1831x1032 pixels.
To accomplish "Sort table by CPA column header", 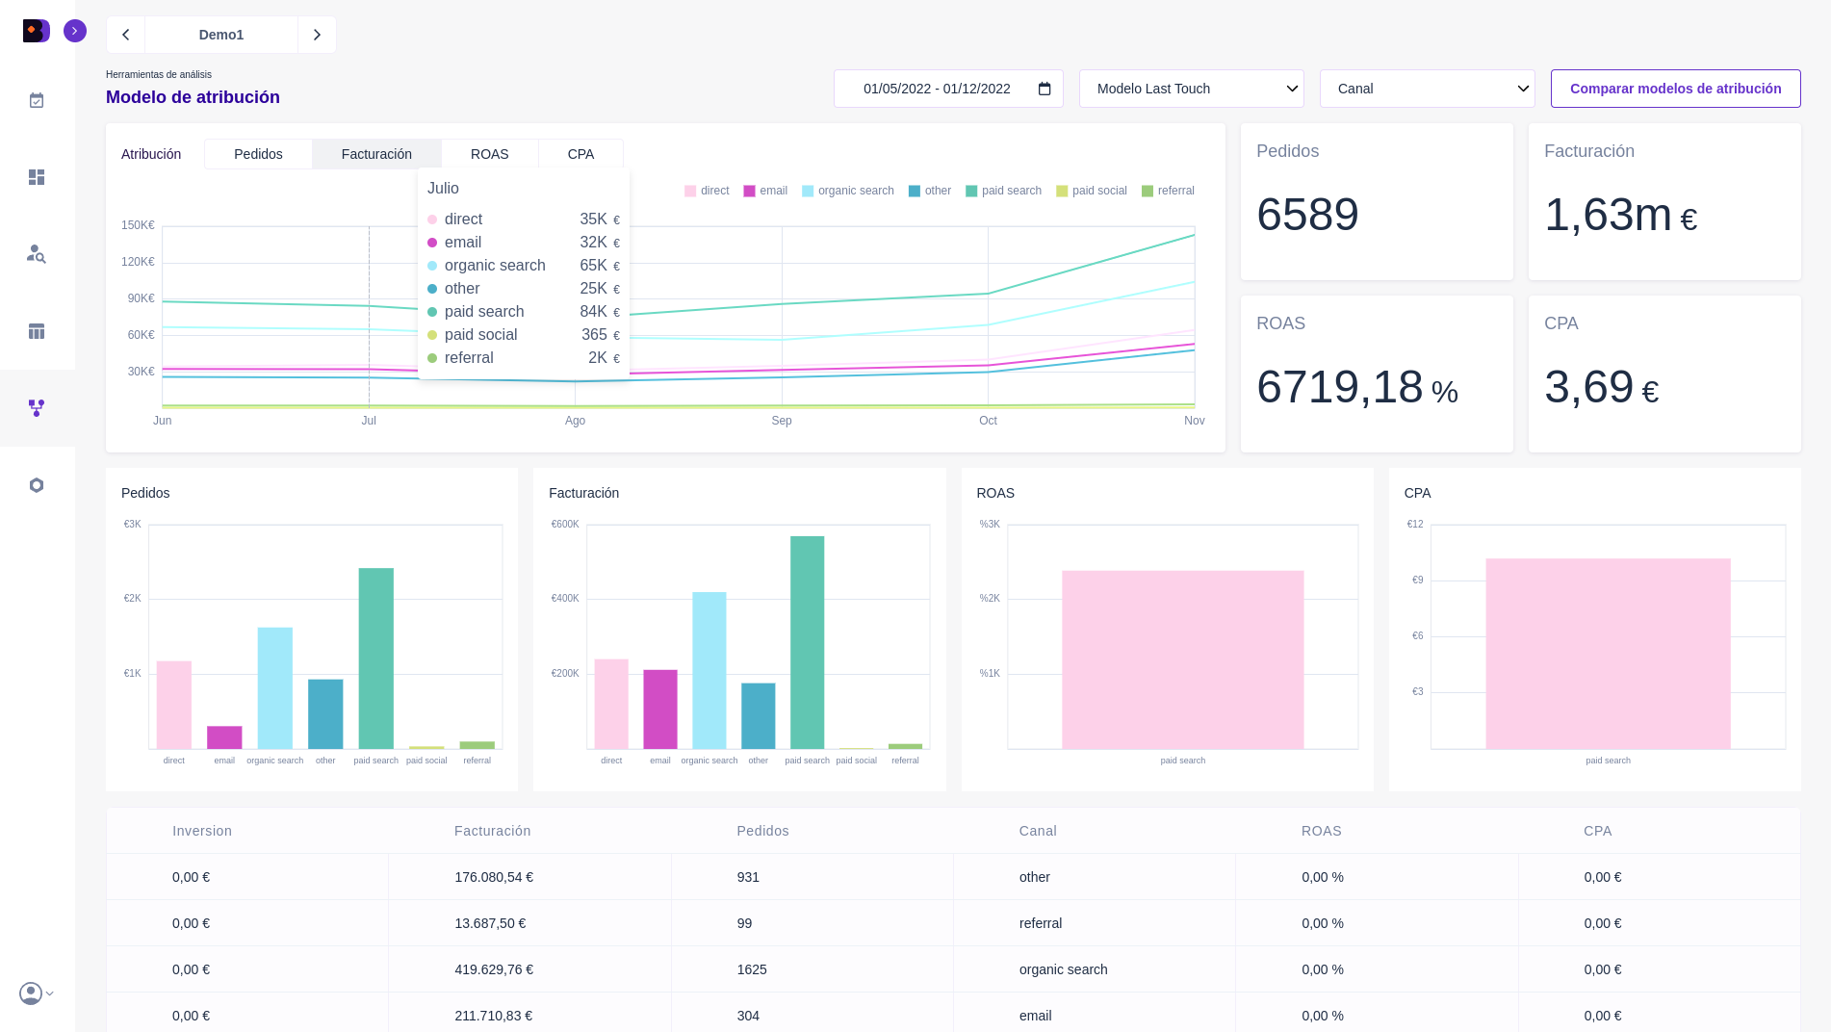I will pos(1598,831).
